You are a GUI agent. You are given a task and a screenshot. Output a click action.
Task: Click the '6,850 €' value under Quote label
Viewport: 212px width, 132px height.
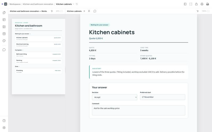pyautogui.click(x=92, y=50)
